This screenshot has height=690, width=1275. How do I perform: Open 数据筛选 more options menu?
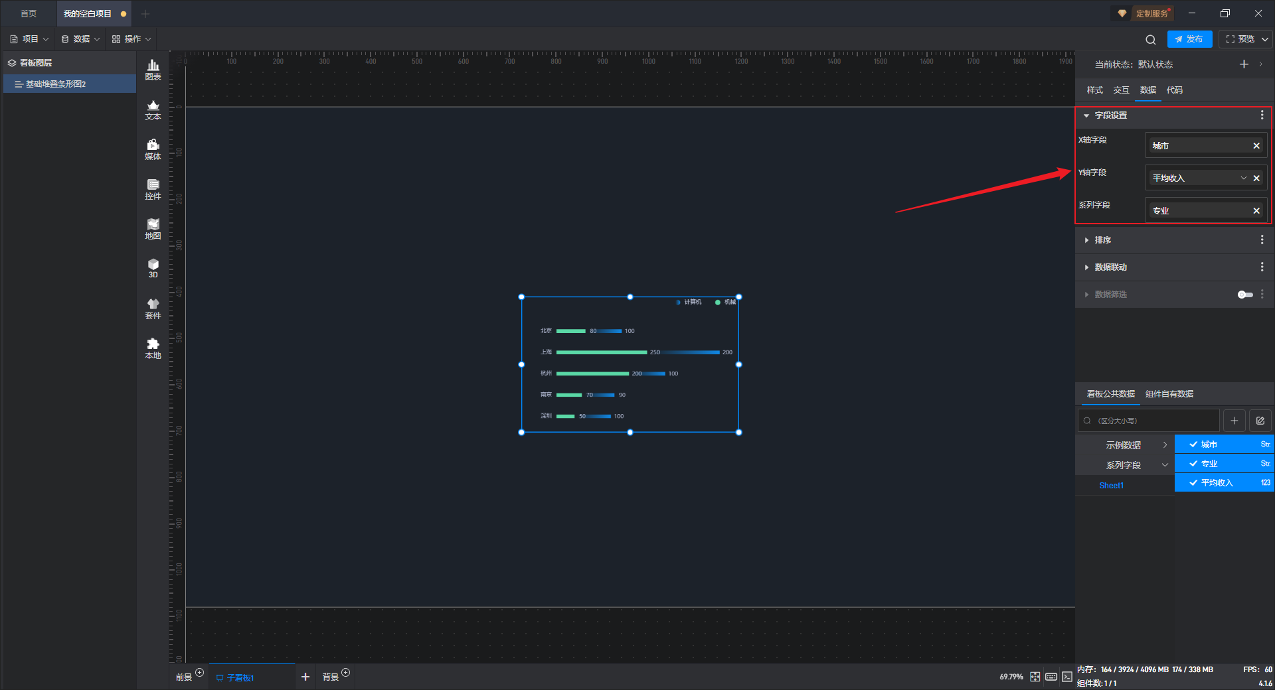1262,295
